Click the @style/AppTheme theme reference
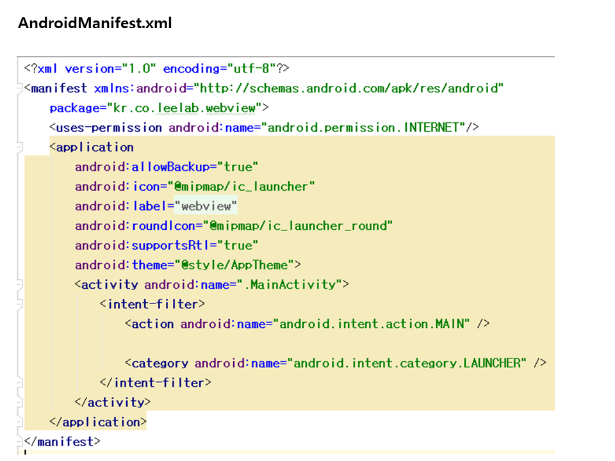615x461 pixels. (x=237, y=265)
